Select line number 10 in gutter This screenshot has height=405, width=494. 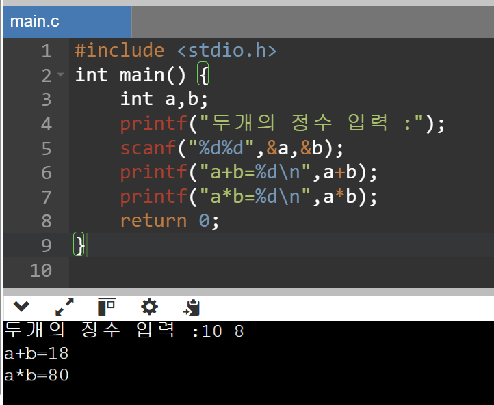pos(41,270)
